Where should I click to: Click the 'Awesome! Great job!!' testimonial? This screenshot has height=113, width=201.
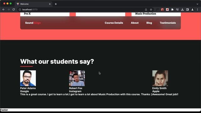coord(165,94)
